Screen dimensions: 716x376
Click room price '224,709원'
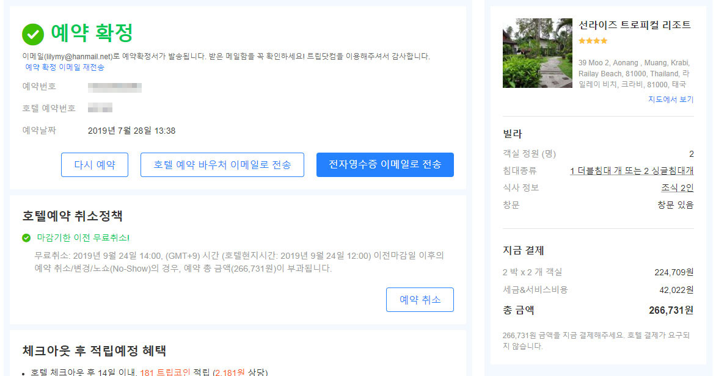coord(673,272)
